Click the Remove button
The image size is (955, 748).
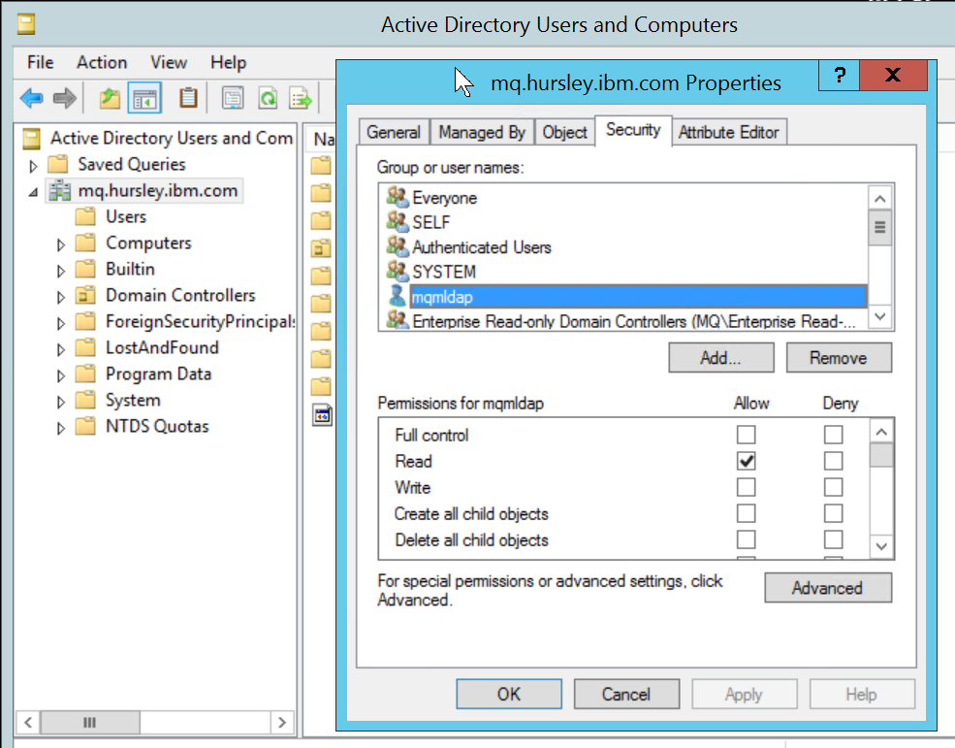[839, 357]
